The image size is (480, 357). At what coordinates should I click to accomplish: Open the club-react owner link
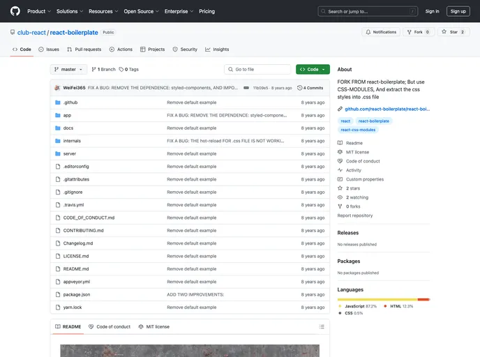point(31,33)
